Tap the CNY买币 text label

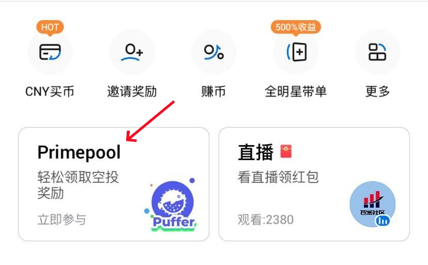50,91
